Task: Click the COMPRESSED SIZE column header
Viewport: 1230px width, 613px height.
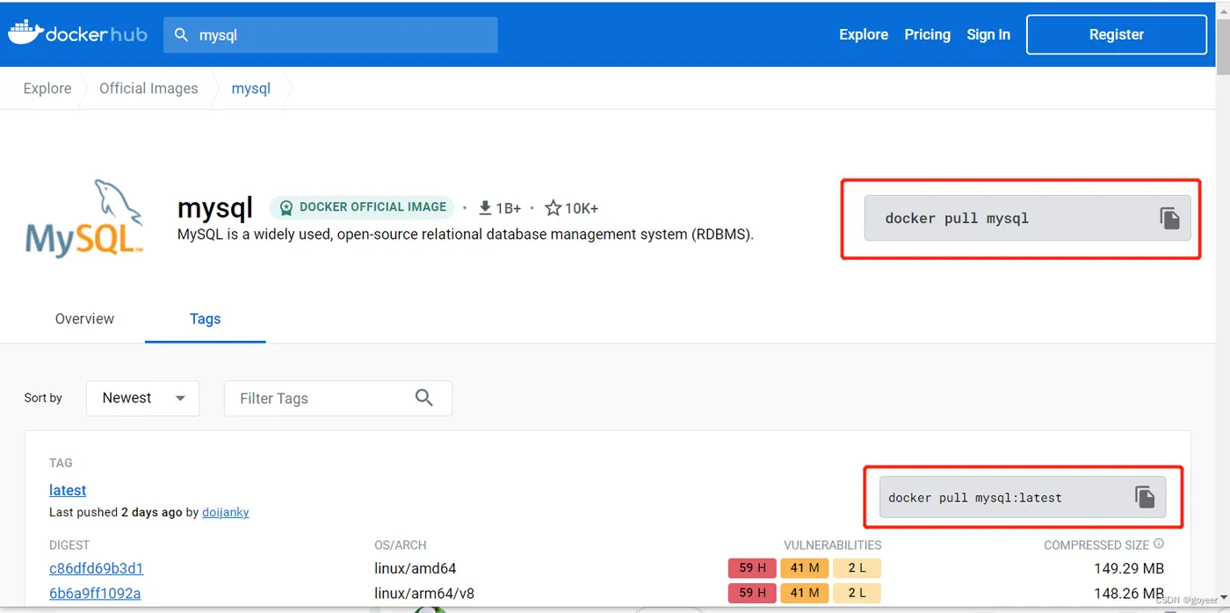Action: (1096, 544)
